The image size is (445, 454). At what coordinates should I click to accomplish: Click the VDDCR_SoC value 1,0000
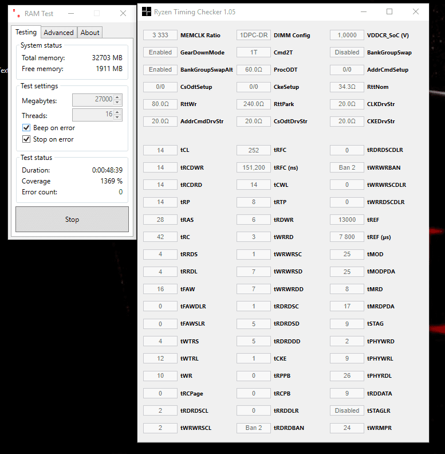pos(347,35)
